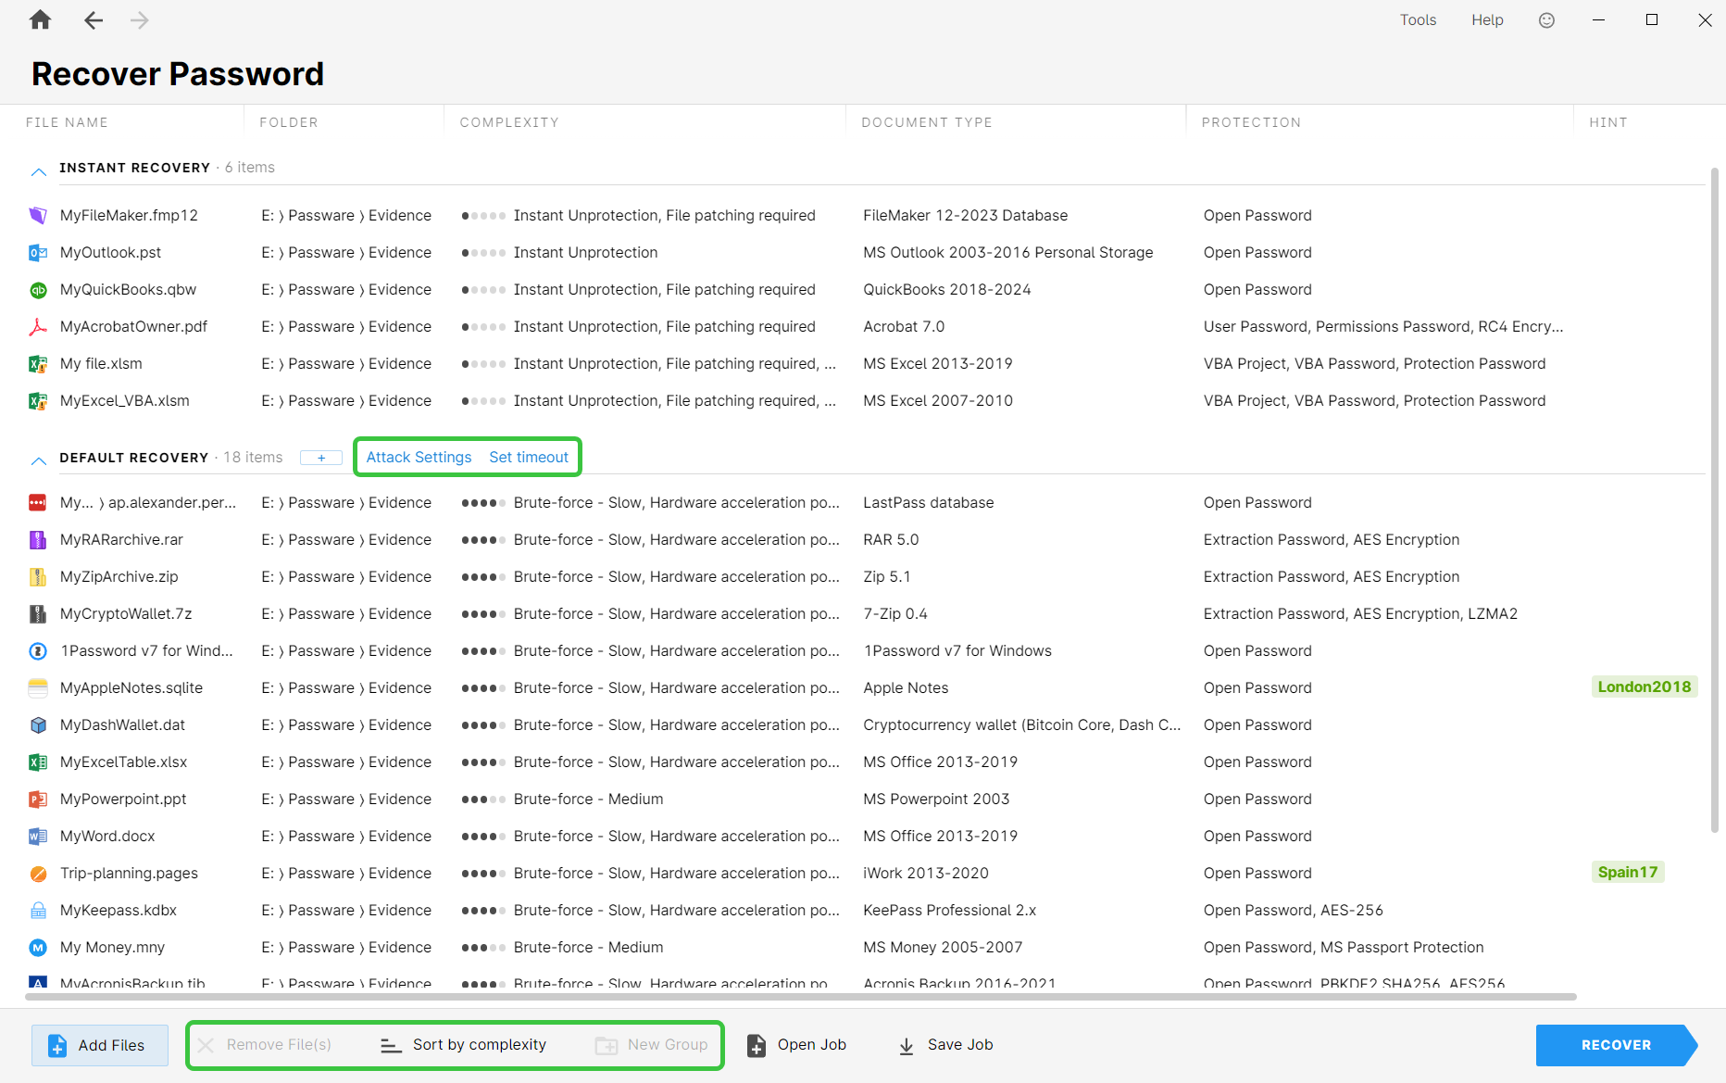Select the MyAppleNotes.sqlite notes icon
1726x1083 pixels.
pyautogui.click(x=38, y=687)
